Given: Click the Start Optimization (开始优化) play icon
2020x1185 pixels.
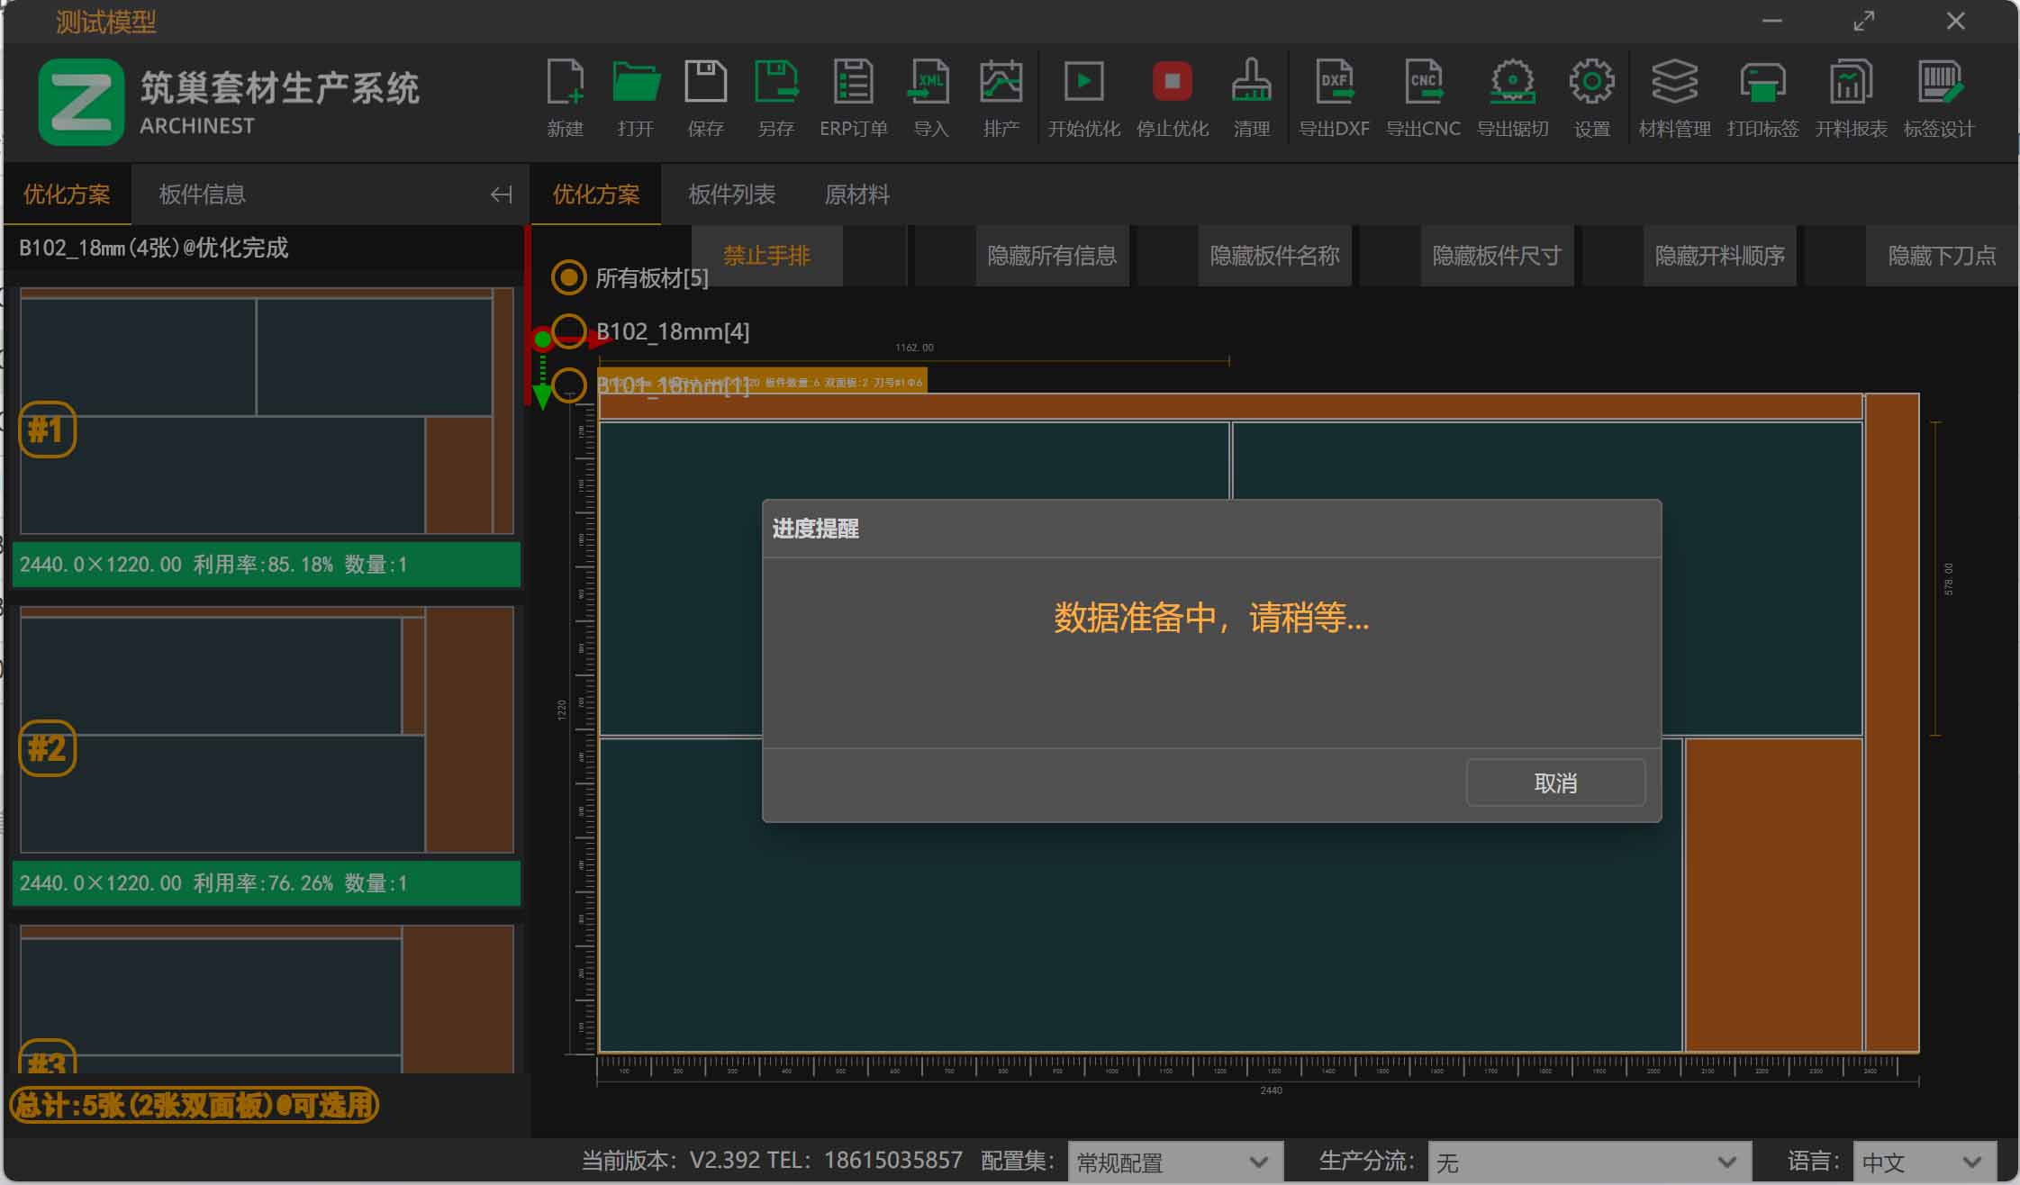Looking at the screenshot, I should tap(1083, 83).
